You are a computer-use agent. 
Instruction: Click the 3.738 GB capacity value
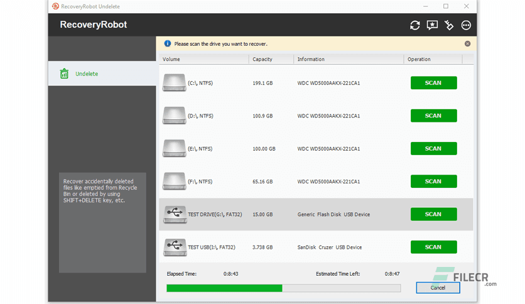point(262,247)
